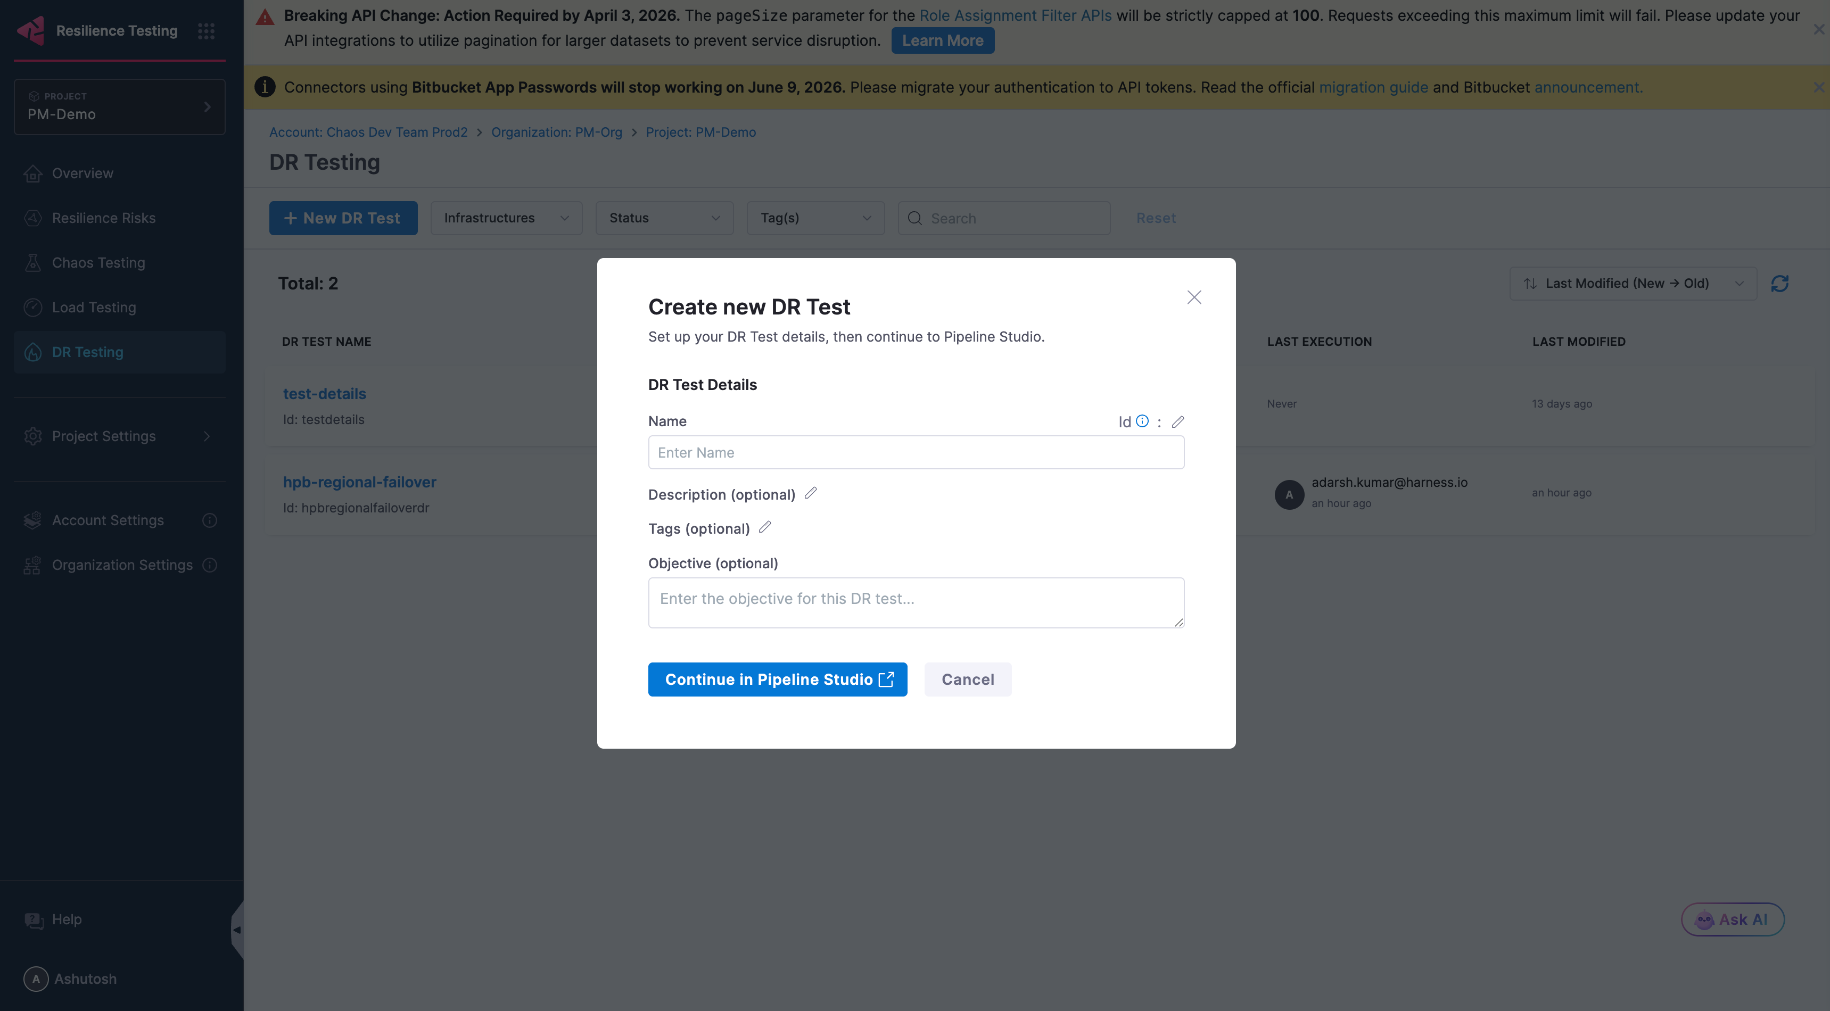
Task: Click the Resilience Risks sidebar icon
Action: coord(32,217)
